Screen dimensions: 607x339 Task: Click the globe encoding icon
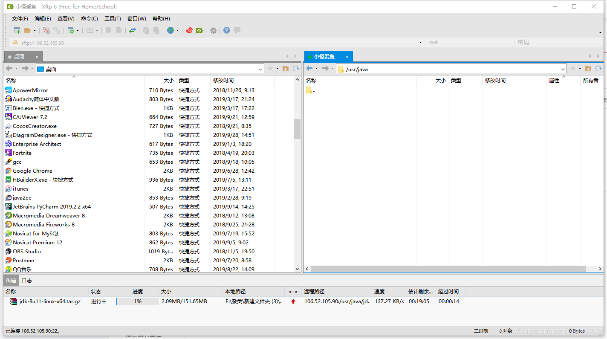(x=171, y=30)
